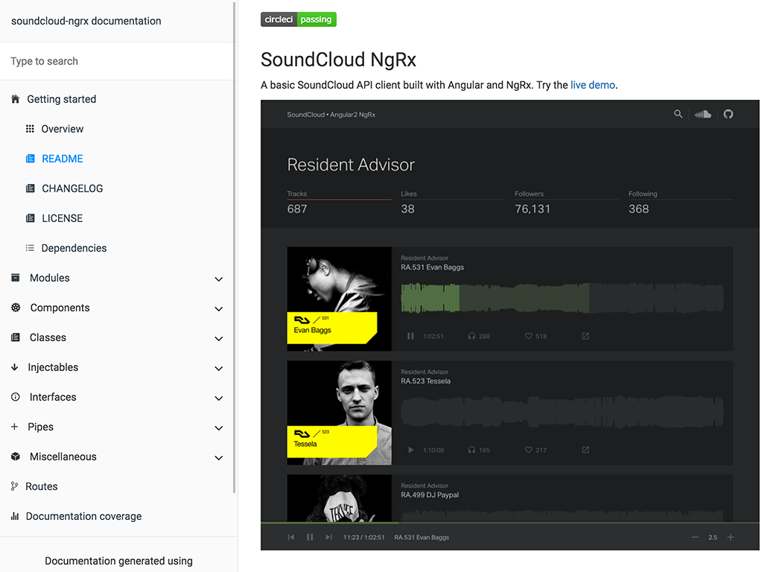Expand the Components section
Viewport: 782px width, 572px height.
tap(218, 308)
